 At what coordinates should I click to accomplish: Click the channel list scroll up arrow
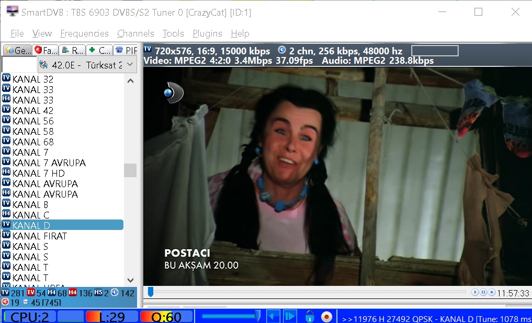coord(130,81)
